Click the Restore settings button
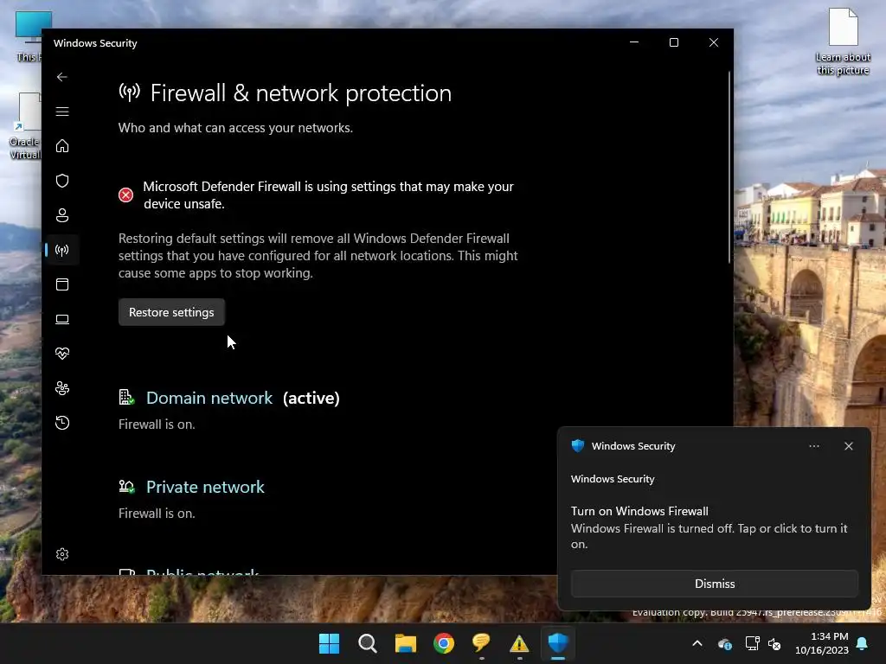Image resolution: width=886 pixels, height=664 pixels. 171,312
